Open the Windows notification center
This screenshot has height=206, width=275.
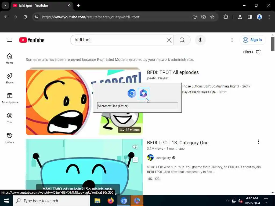click(x=266, y=201)
